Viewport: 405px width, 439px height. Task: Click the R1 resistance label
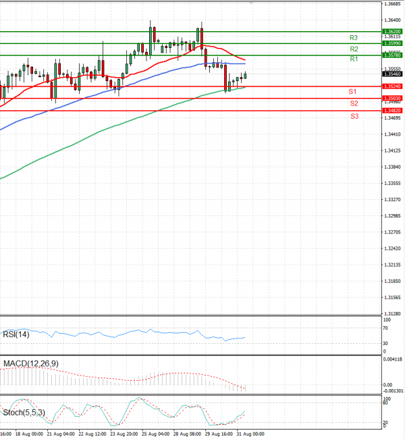pyautogui.click(x=354, y=59)
